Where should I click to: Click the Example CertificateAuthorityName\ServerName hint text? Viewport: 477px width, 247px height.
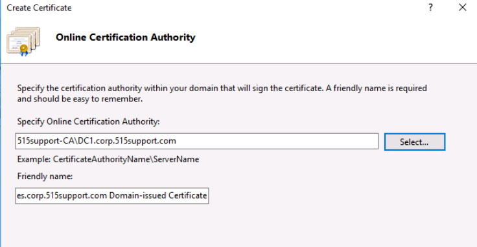tap(108, 159)
